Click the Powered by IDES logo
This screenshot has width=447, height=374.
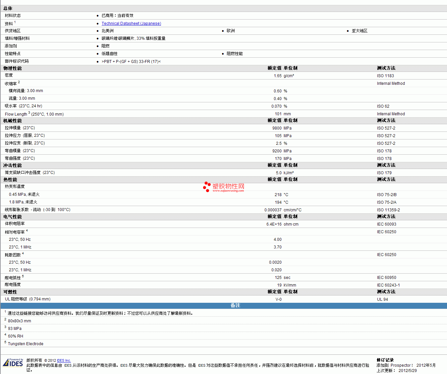pos(13,363)
